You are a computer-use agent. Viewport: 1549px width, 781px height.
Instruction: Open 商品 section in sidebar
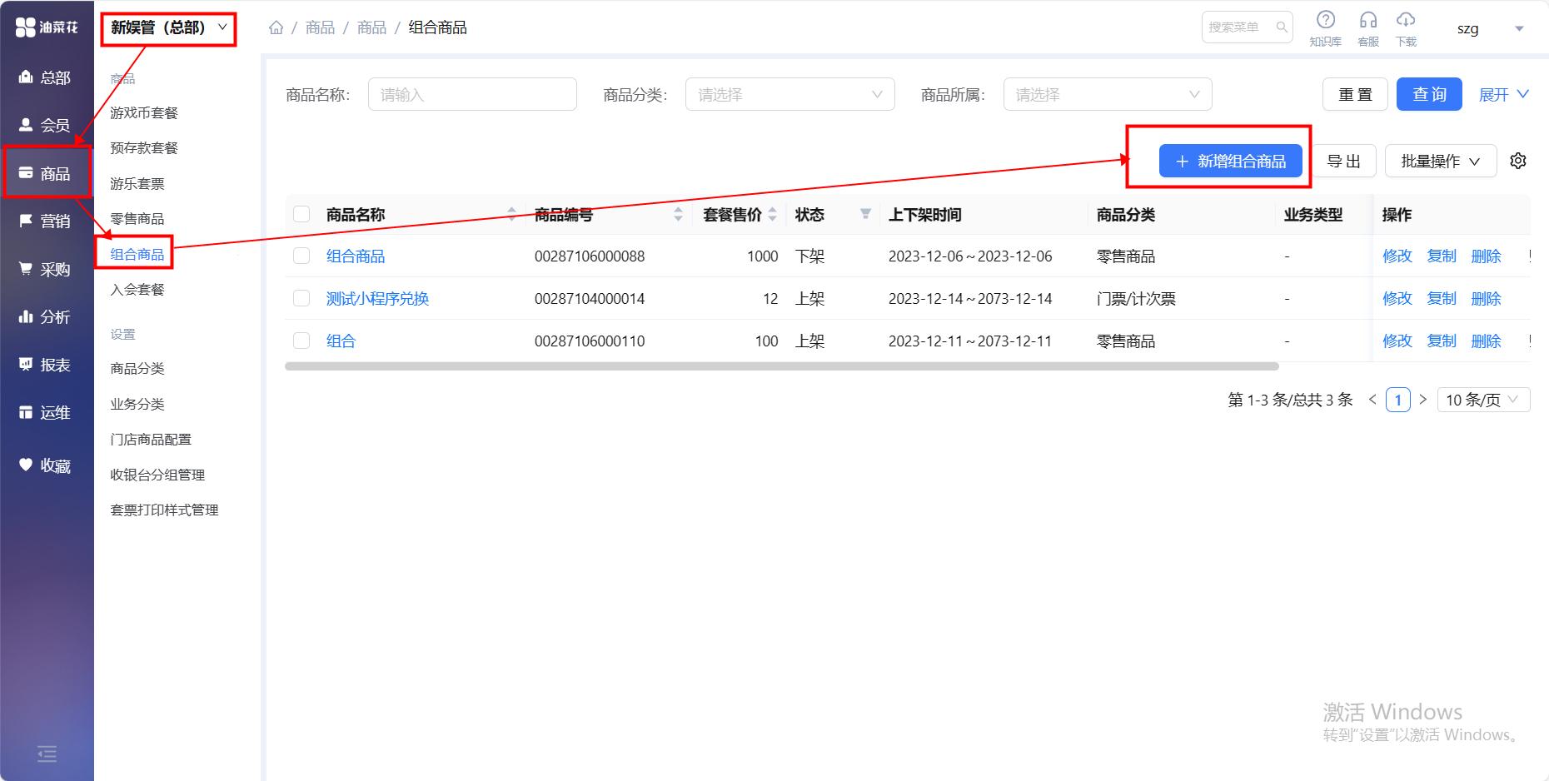46,173
